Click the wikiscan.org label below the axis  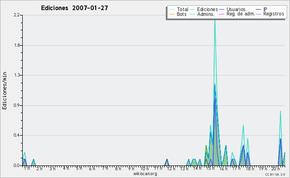145,174
